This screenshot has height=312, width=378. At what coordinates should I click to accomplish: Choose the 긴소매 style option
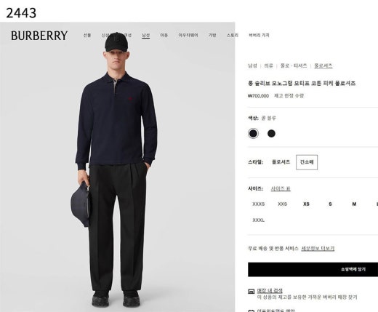click(307, 162)
